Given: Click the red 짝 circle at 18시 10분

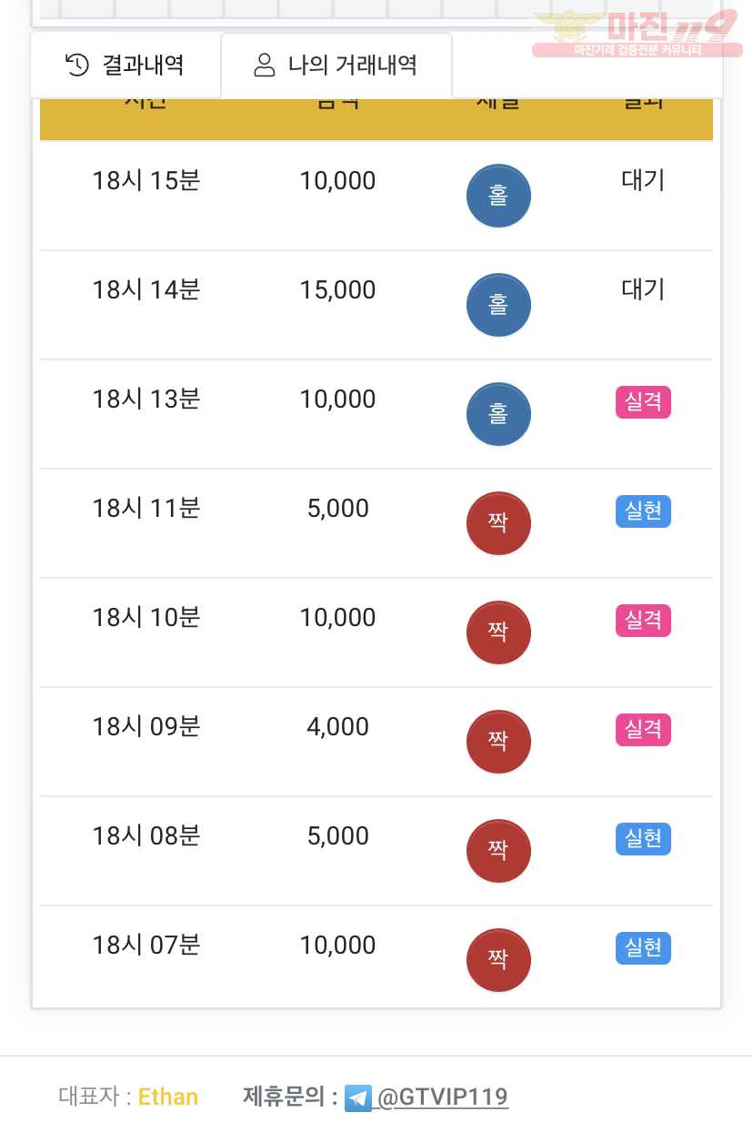Looking at the screenshot, I should 498,632.
